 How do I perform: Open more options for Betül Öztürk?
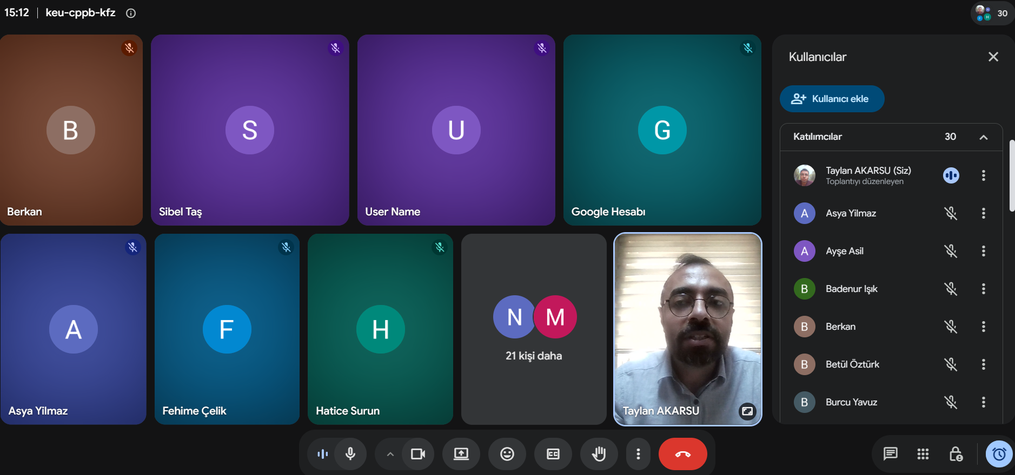pos(984,364)
